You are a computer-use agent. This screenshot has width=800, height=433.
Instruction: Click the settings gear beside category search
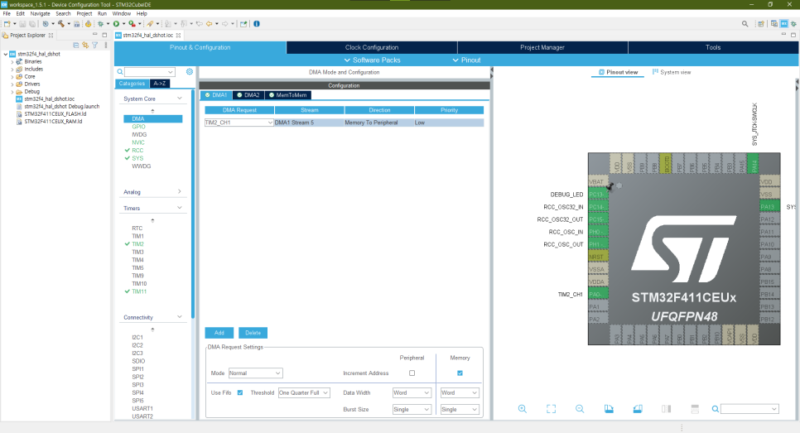click(190, 72)
